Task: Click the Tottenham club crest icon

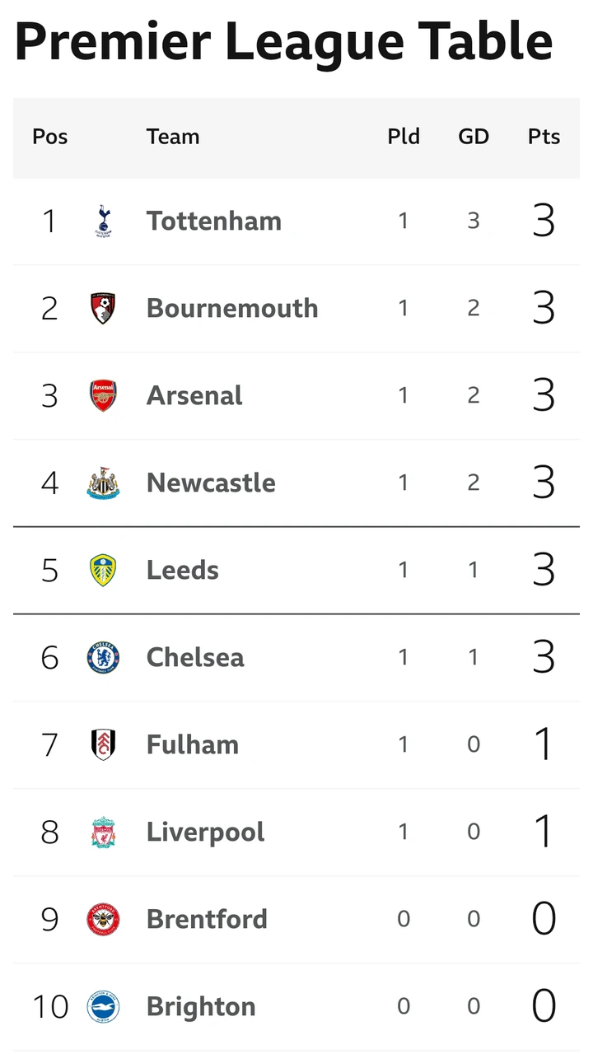Action: pyautogui.click(x=103, y=221)
